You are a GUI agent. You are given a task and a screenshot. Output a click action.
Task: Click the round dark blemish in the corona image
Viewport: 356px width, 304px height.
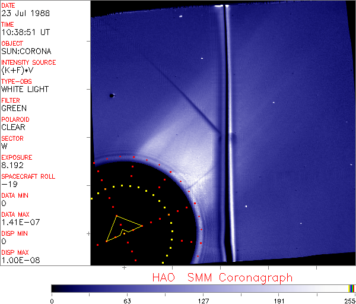point(112,96)
